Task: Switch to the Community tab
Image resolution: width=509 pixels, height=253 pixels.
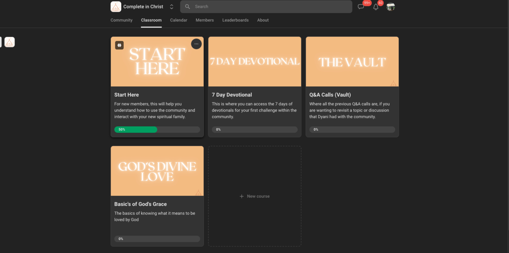Action: pos(121,20)
